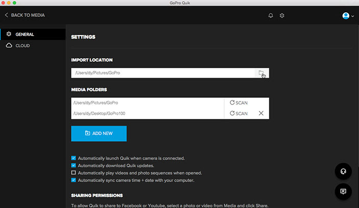359x208 pixels.
Task: Expand the account dropdown chevron
Action: pyautogui.click(x=353, y=16)
